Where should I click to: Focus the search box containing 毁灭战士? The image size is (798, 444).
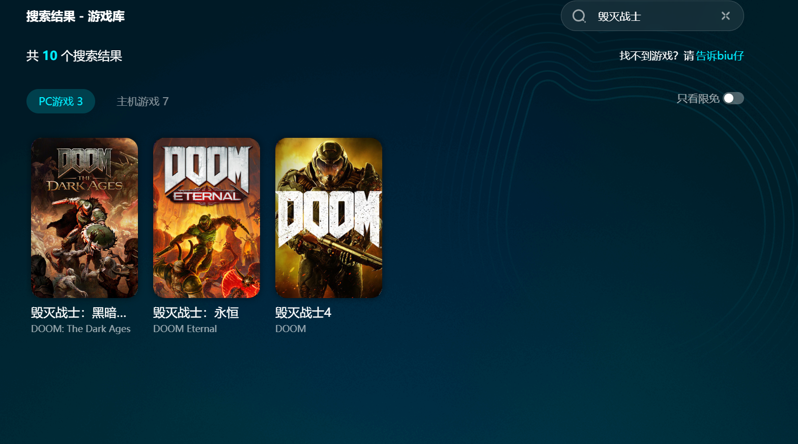pos(652,16)
